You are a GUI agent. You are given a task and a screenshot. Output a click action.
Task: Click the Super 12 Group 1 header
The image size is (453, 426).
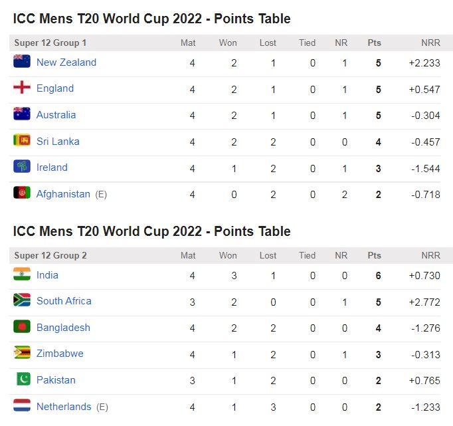point(50,43)
